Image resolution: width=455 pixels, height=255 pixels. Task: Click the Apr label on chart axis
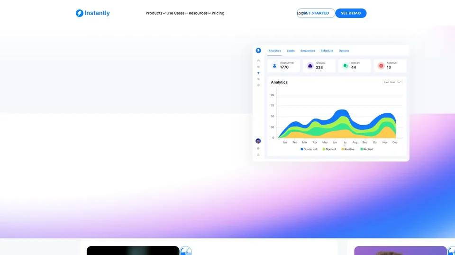tap(315, 142)
